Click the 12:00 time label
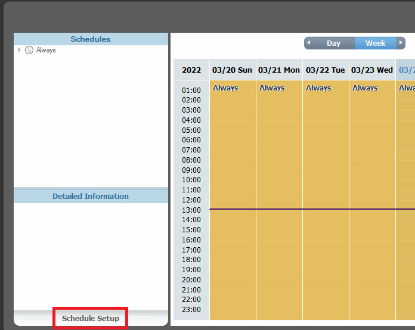Screen dimensions: 415x330 [x=191, y=200]
